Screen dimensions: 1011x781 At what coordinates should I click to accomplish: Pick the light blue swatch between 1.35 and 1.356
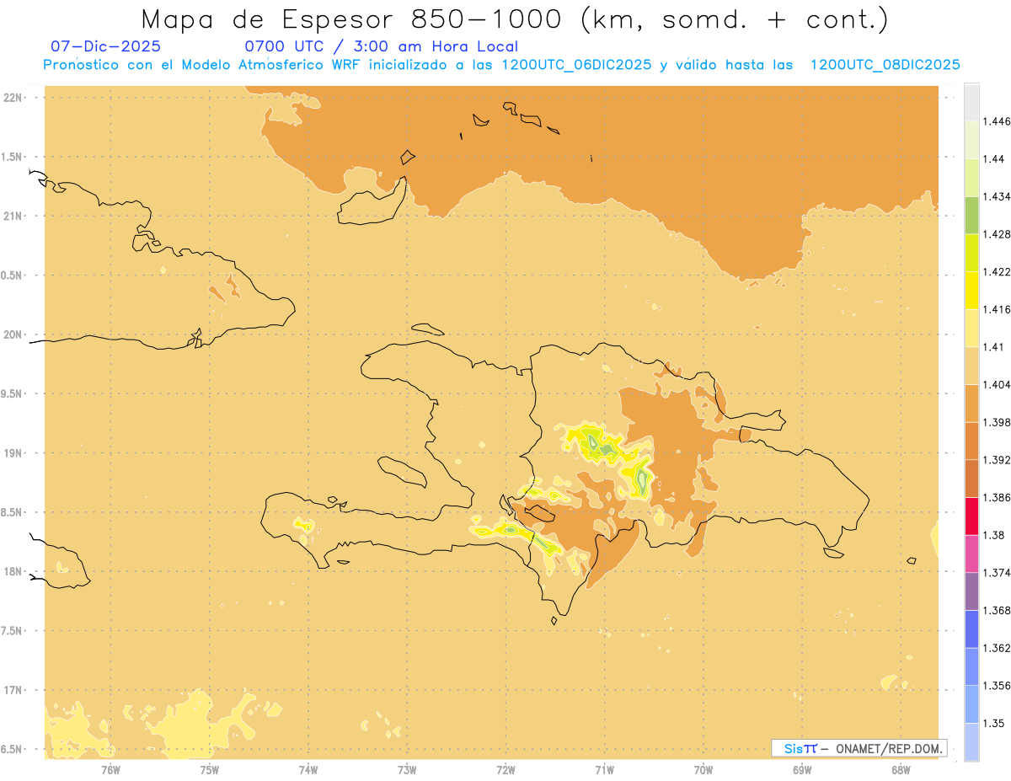971,704
